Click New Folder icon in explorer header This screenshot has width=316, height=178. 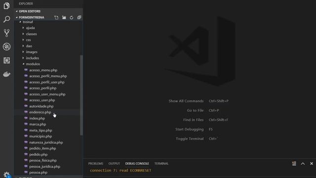tap(64, 18)
